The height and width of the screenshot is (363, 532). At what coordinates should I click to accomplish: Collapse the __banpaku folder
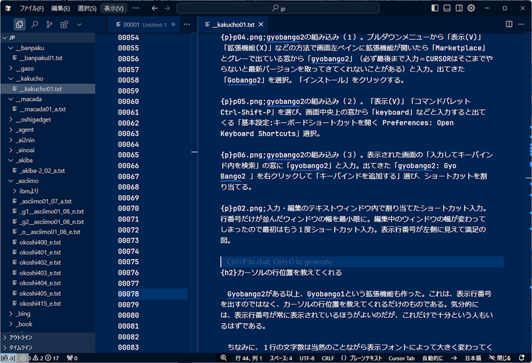click(x=11, y=48)
